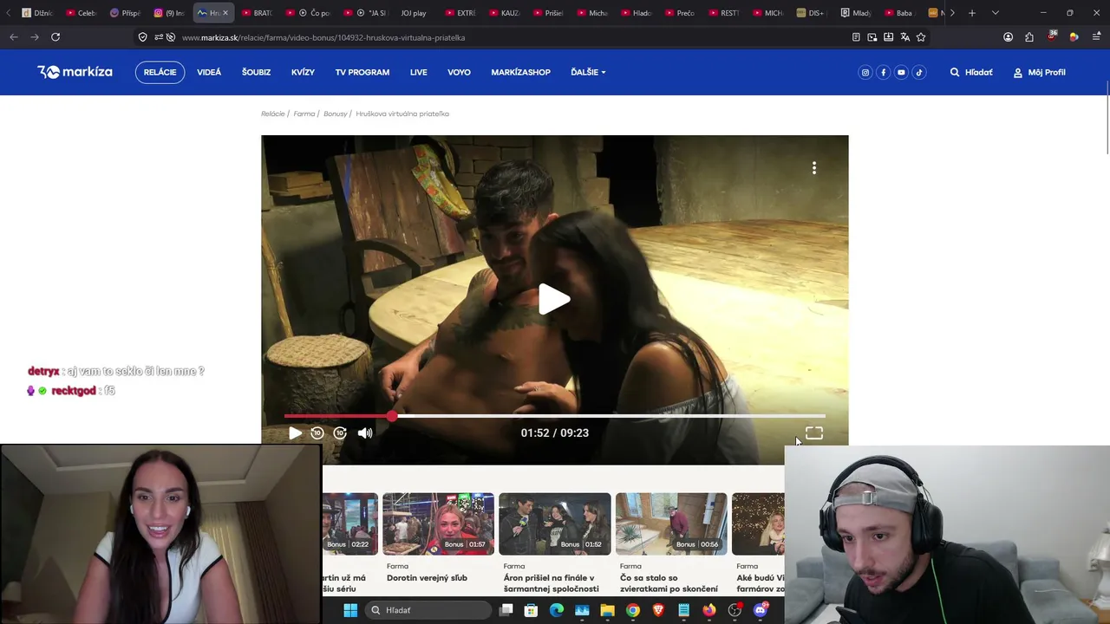Select the RELÁCIE menu item
The height and width of the screenshot is (624, 1110).
[x=160, y=72]
